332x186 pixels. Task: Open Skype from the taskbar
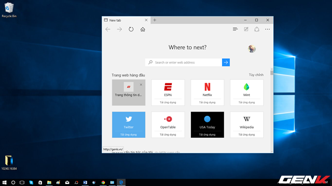[31, 182]
